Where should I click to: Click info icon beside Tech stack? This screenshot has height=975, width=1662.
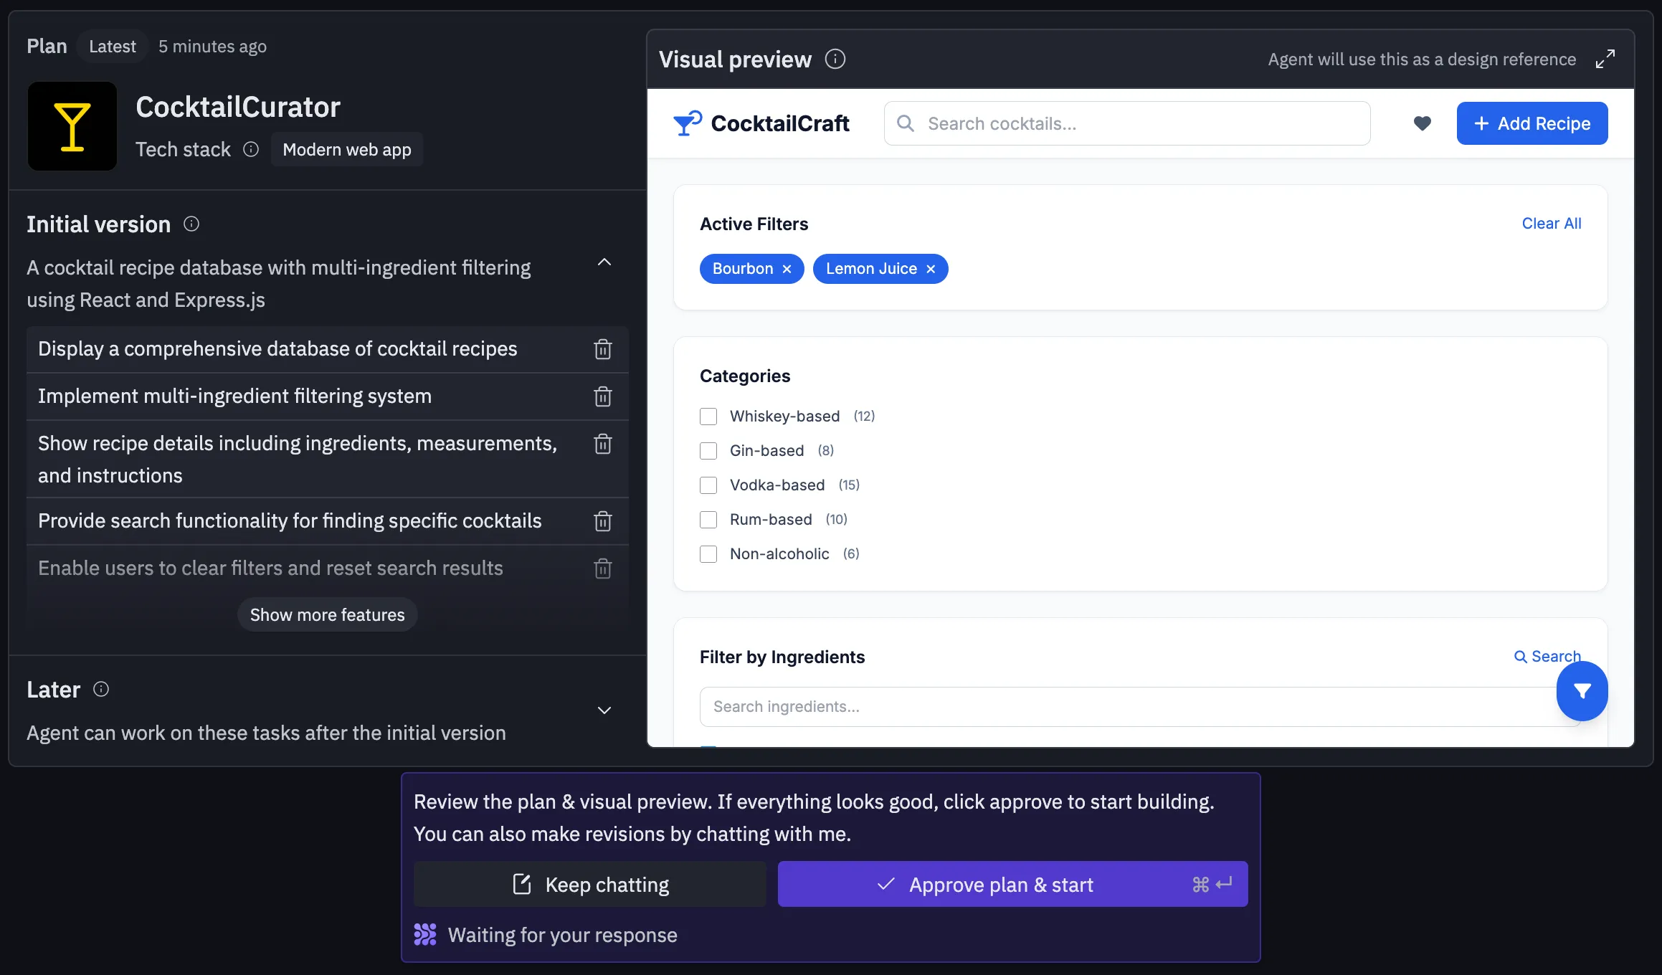tap(251, 149)
